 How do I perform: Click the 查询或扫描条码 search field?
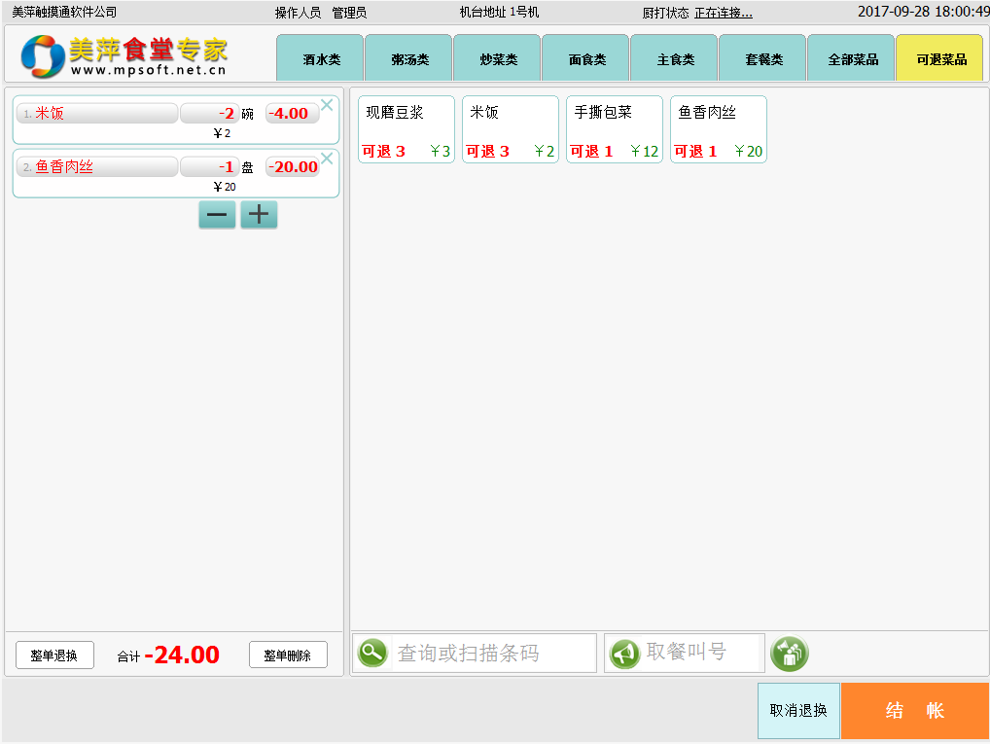(492, 654)
